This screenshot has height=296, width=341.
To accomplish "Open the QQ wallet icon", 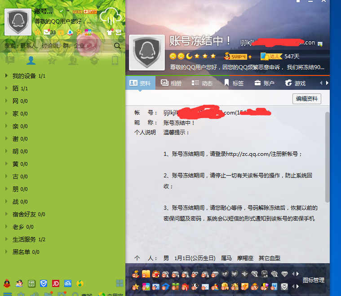I will pyautogui.click(x=61, y=33).
